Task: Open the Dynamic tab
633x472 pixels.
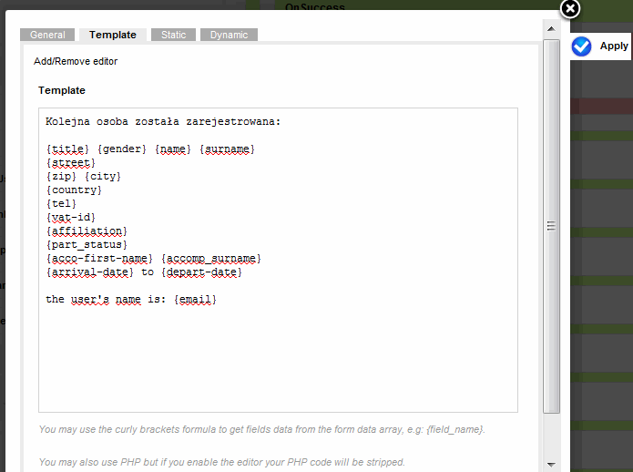Action: 229,35
